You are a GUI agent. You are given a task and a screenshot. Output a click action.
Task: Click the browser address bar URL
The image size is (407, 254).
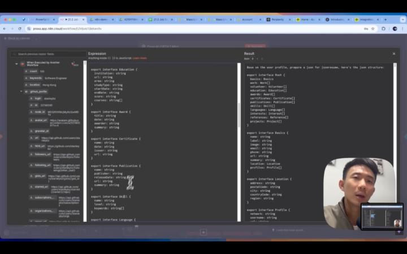[67, 29]
